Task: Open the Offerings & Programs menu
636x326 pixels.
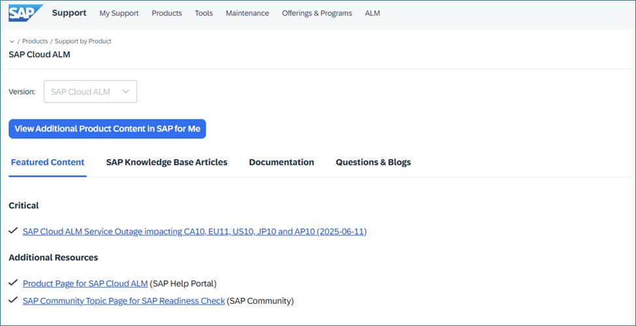Action: click(317, 14)
